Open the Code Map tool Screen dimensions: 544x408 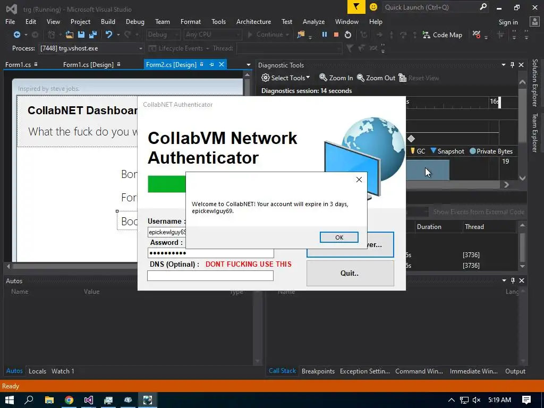pos(443,35)
